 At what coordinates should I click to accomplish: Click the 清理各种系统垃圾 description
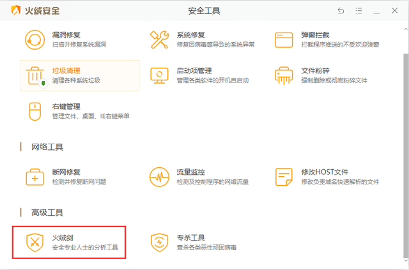coord(76,80)
